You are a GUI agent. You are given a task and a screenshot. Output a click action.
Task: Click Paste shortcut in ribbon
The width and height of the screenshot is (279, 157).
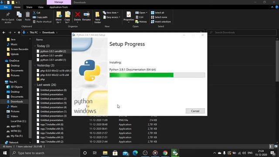(42, 22)
